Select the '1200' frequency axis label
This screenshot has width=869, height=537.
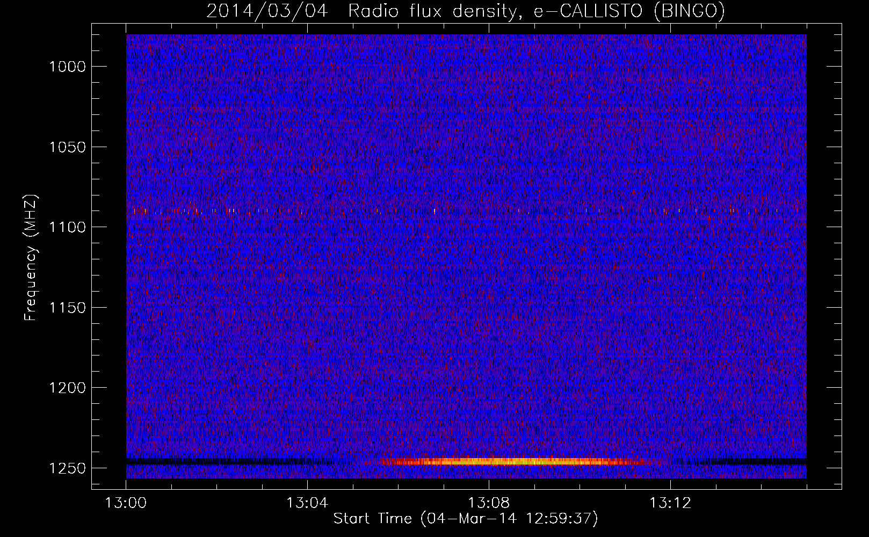67,388
